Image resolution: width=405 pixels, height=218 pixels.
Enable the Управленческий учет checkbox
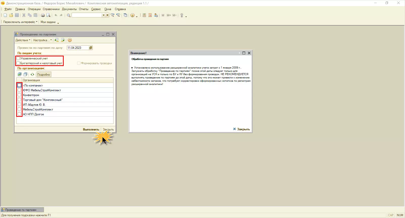point(18,58)
